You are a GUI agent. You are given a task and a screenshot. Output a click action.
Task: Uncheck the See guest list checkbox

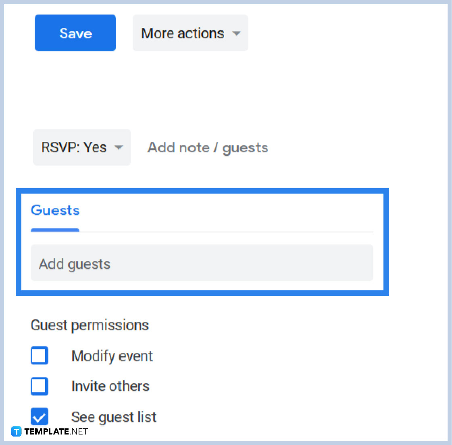40,416
